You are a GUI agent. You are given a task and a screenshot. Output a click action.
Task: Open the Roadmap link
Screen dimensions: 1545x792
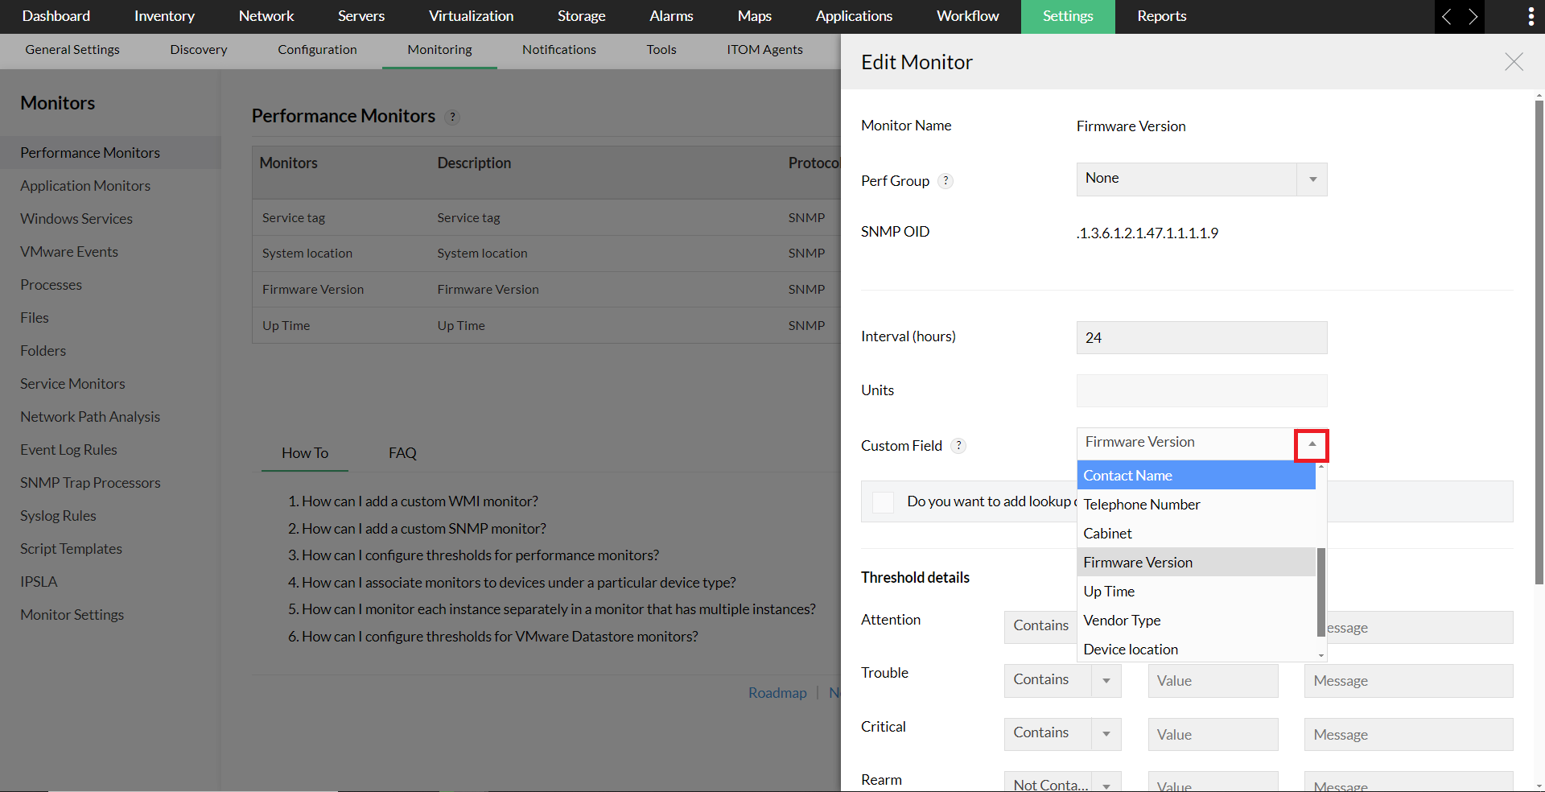click(x=777, y=692)
